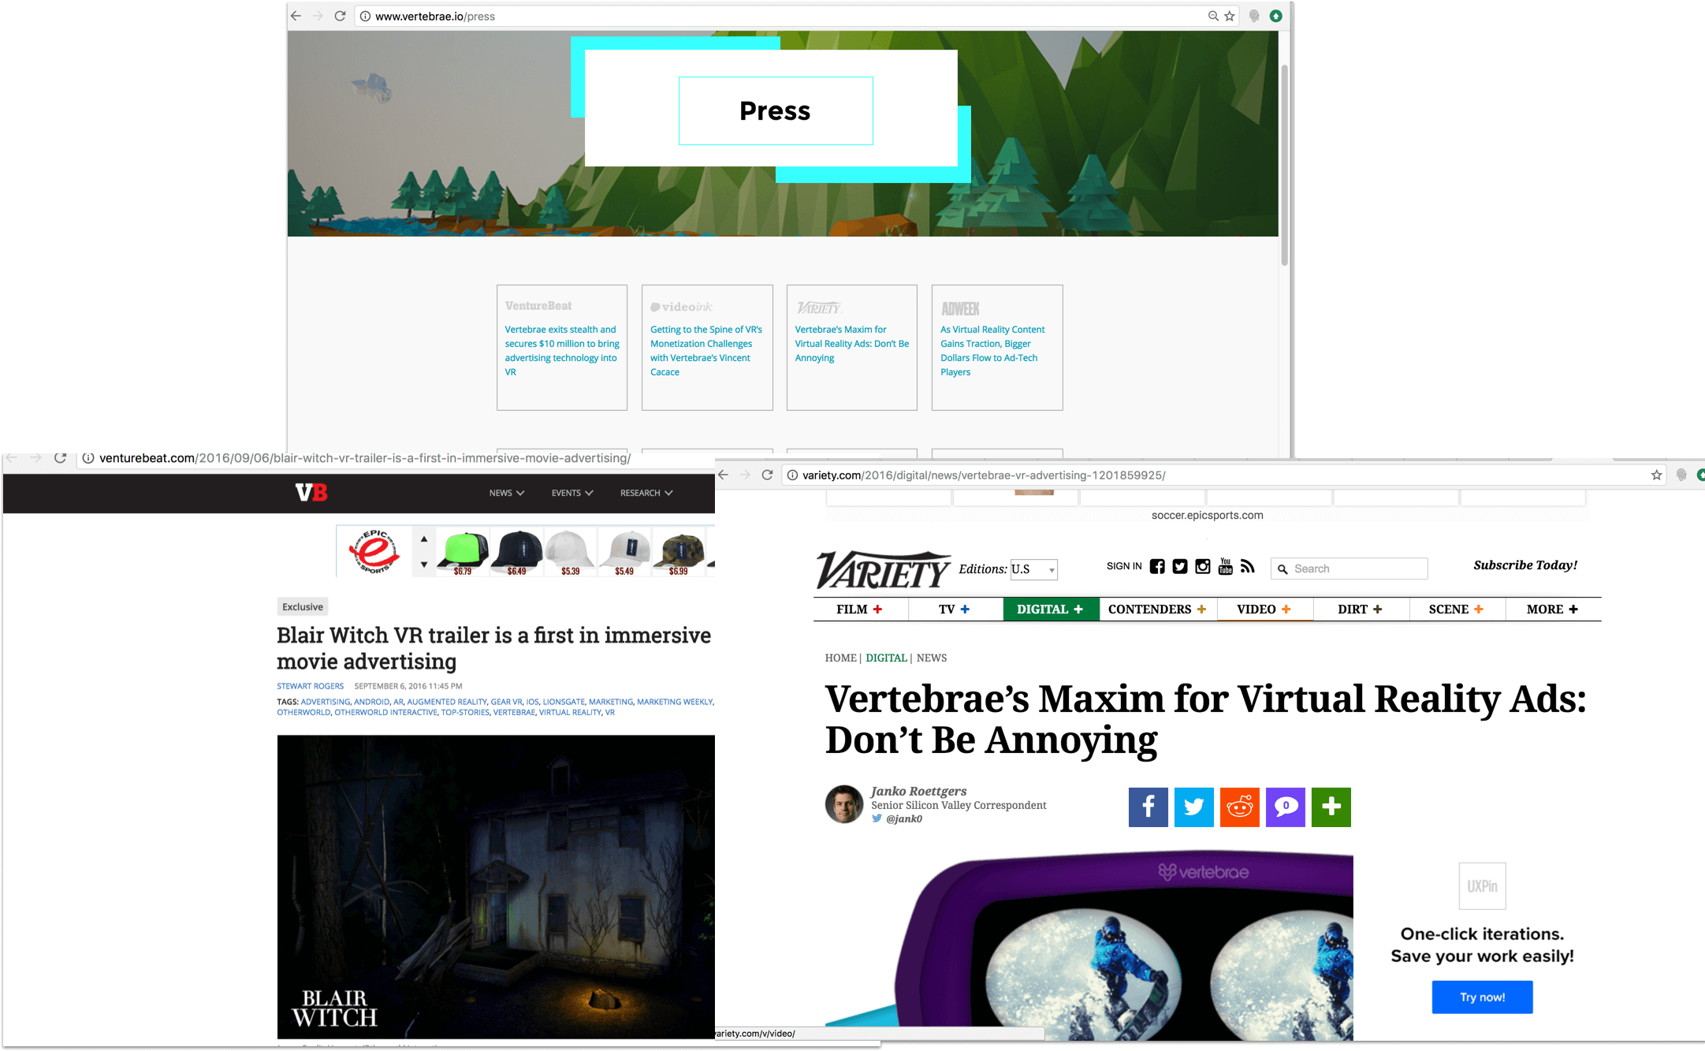Open the Variety Facebook page icon in the header
This screenshot has height=1051, width=1705.
[1157, 566]
